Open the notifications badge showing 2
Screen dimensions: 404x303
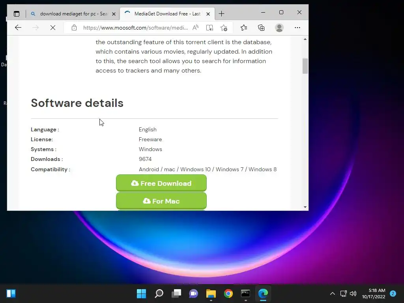pyautogui.click(x=393, y=294)
